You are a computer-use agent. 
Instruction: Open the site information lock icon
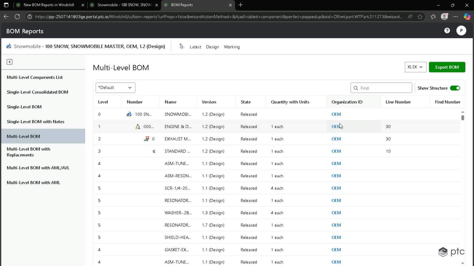(x=30, y=17)
